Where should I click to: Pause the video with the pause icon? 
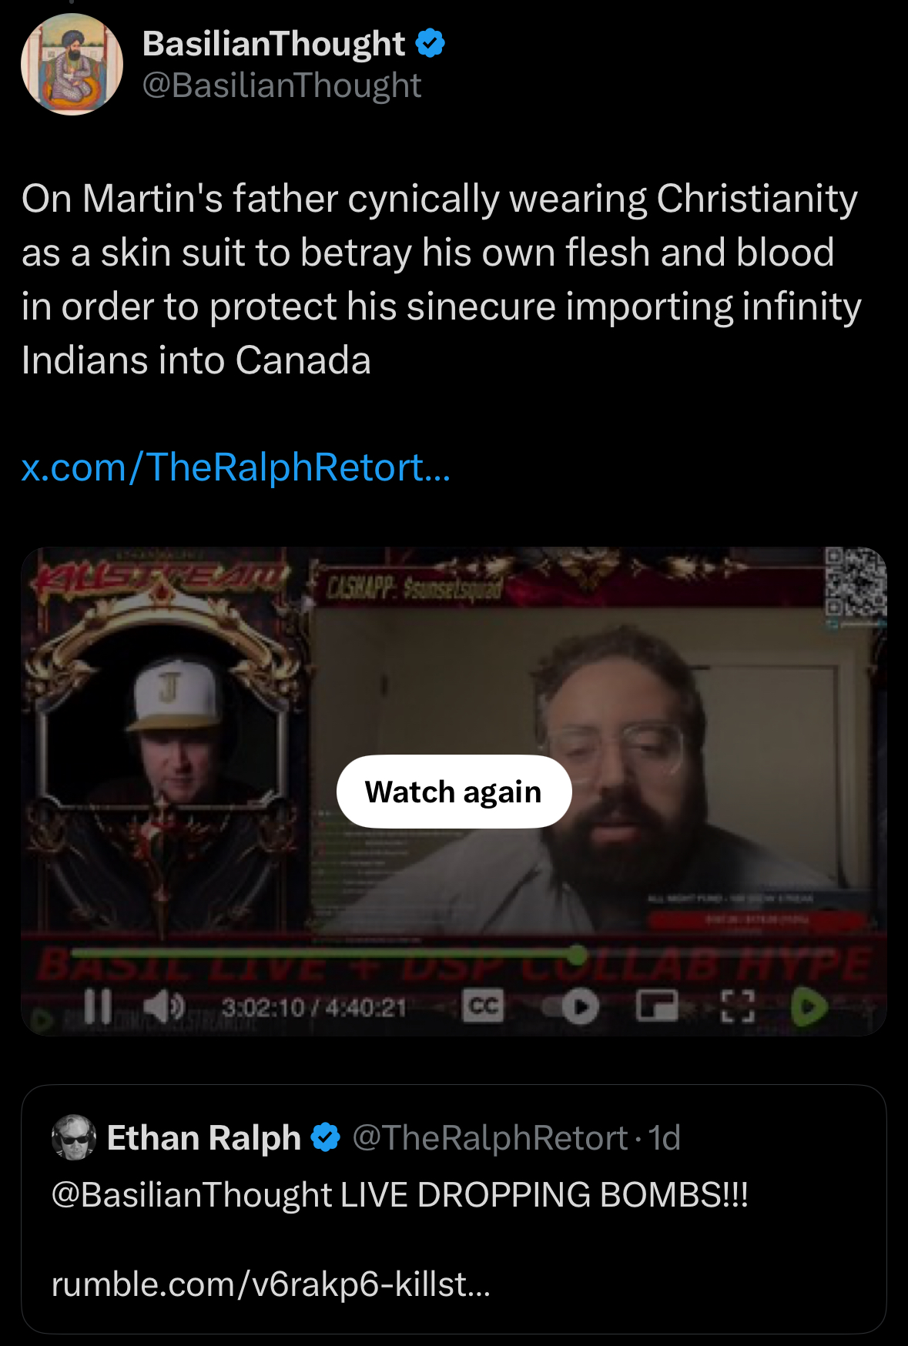(98, 1006)
